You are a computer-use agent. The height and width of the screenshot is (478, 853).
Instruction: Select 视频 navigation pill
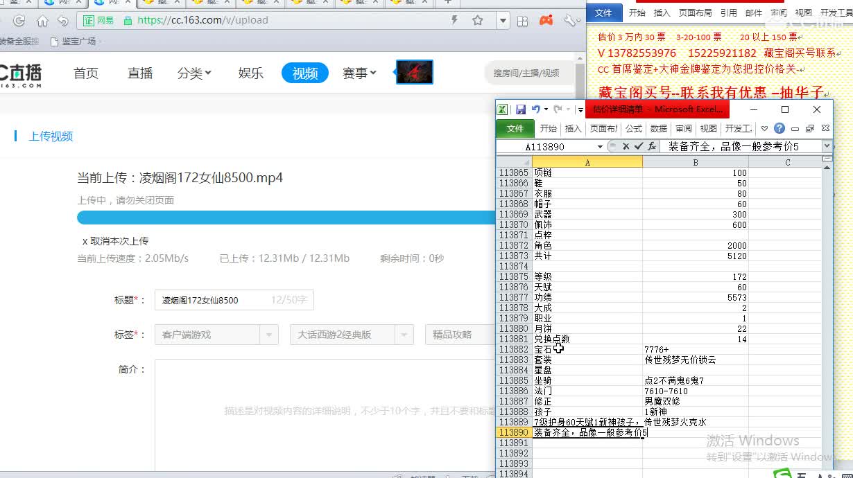(305, 73)
